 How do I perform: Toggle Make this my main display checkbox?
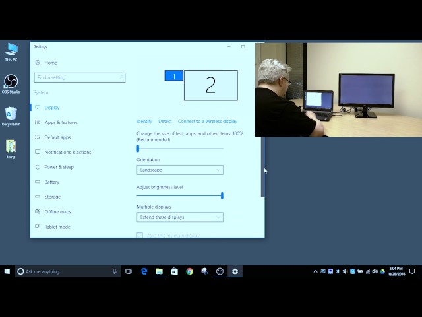[140, 235]
